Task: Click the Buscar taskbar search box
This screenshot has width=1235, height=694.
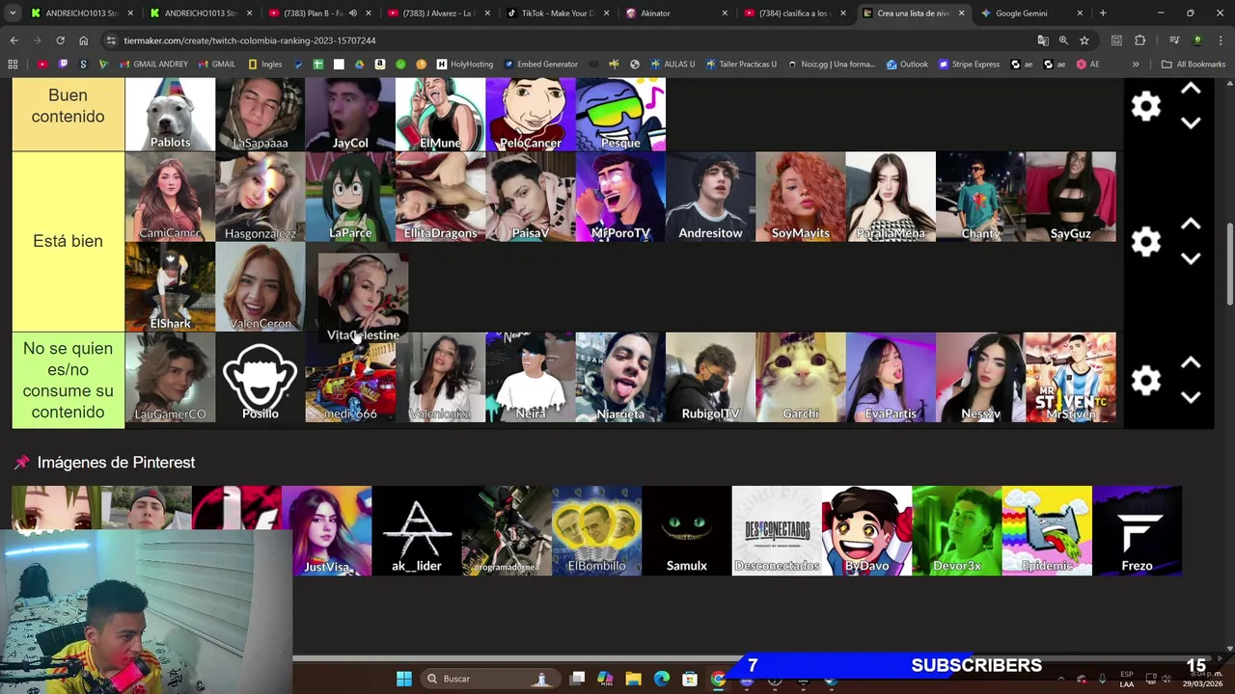Action: pos(490,679)
